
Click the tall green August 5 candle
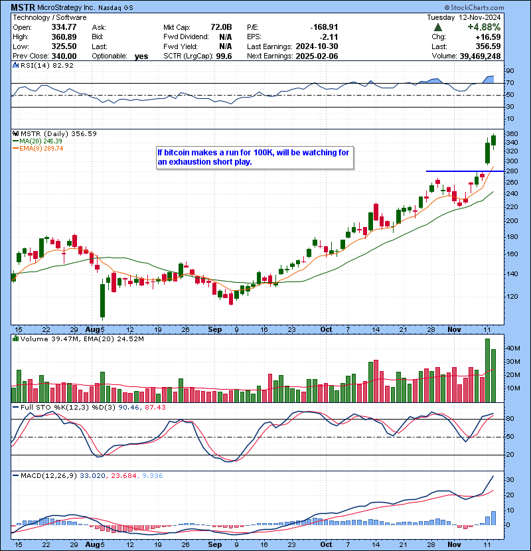pos(103,301)
